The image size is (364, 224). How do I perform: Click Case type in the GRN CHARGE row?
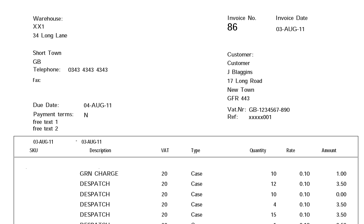[x=197, y=174]
